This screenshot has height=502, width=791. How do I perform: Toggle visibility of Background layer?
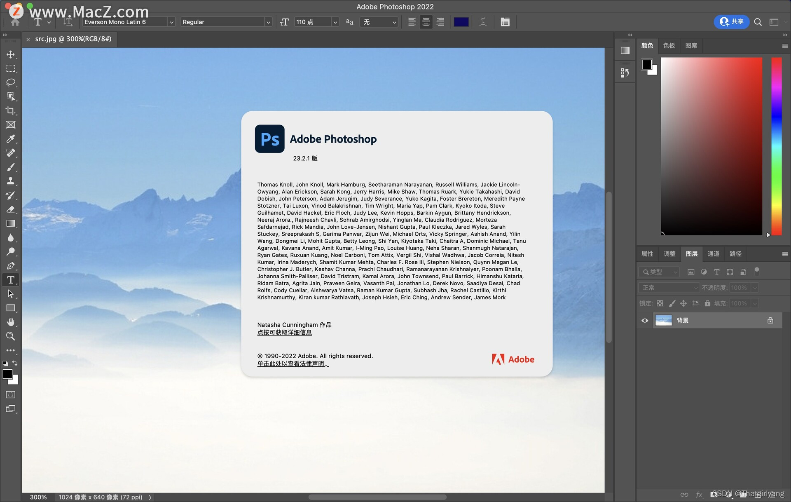coord(645,321)
